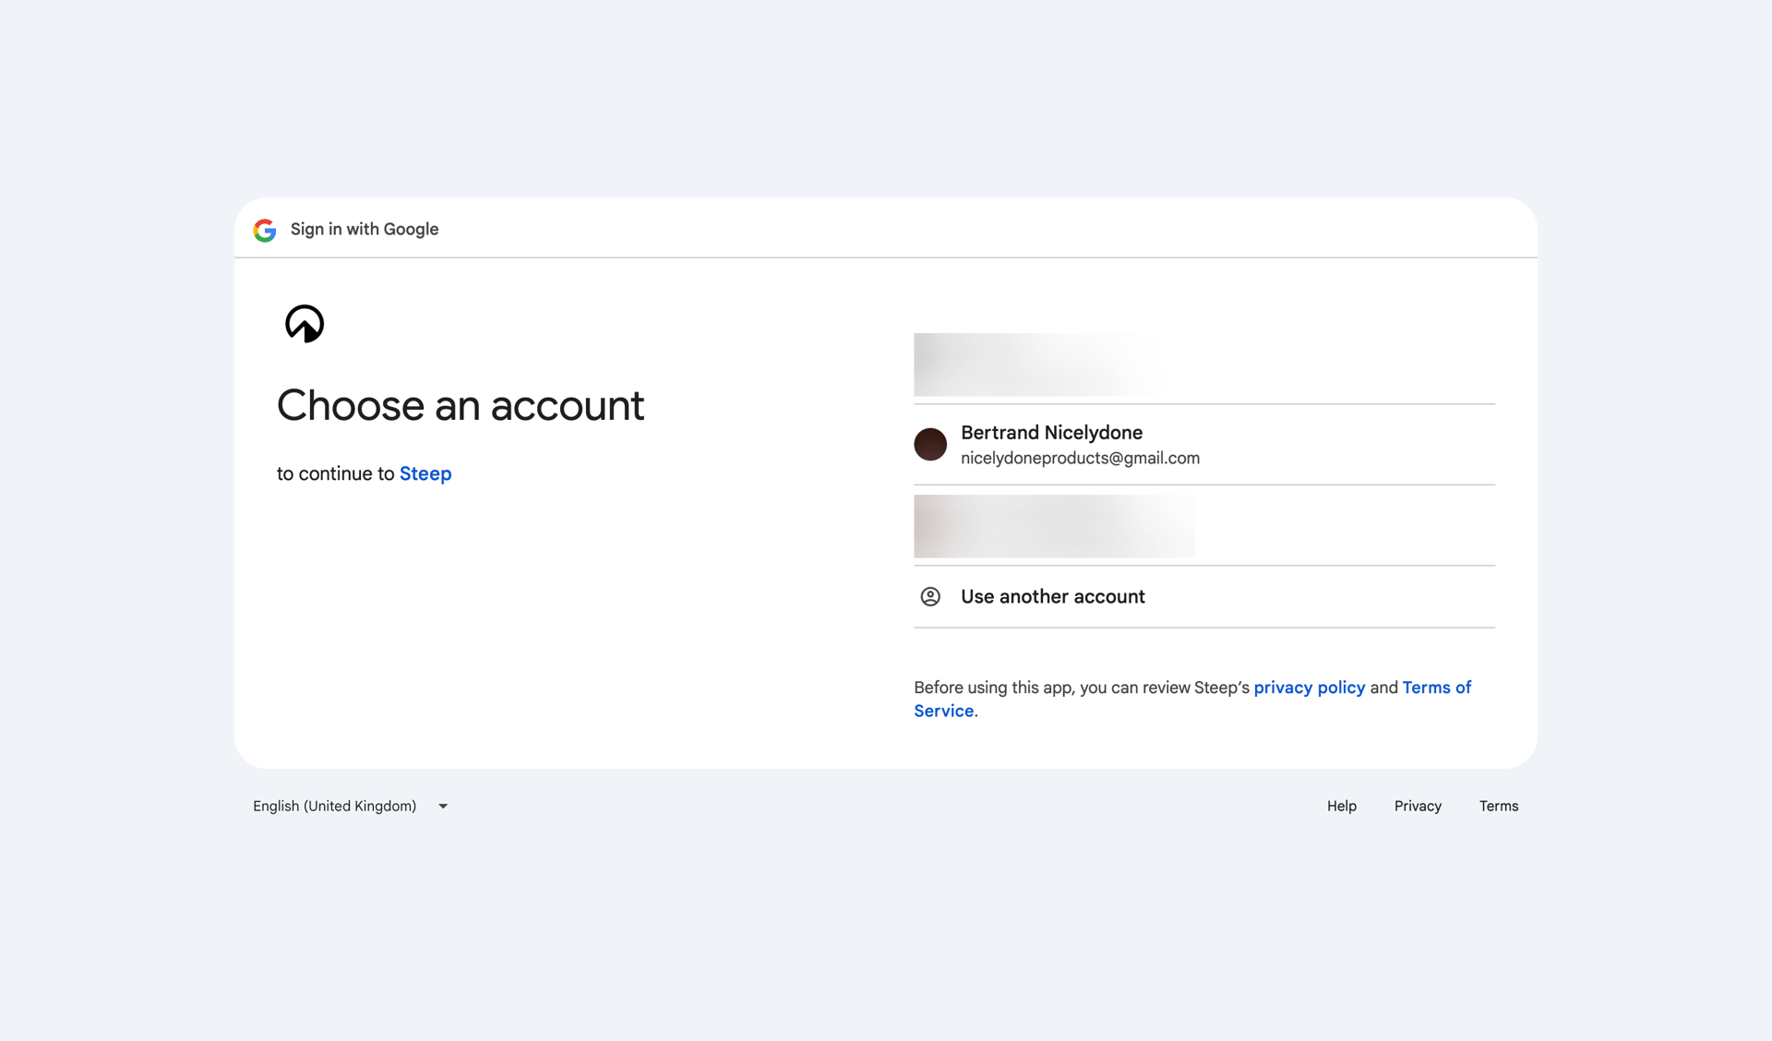The width and height of the screenshot is (1772, 1041).
Task: Open the Privacy footer link
Action: [1418, 807]
